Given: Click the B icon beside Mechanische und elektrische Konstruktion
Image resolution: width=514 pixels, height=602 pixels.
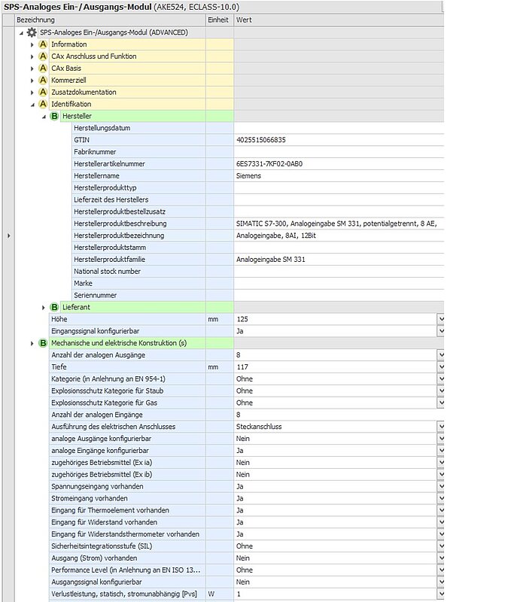Looking at the screenshot, I should pos(43,343).
